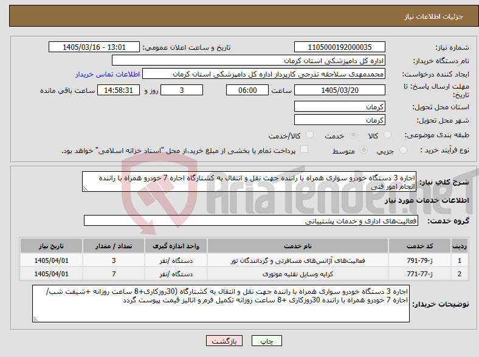Click the buyer notes textarea resize handle
The height and width of the screenshot is (357, 479).
tap(35, 319)
